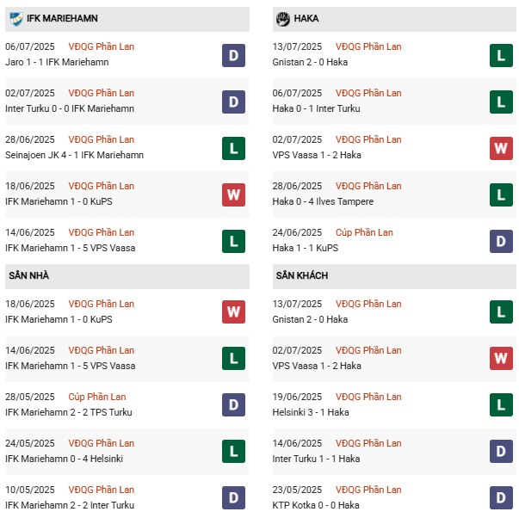
Task: Open the VĐQG Phần Lan link dated 19/06/2025
Action: point(370,397)
